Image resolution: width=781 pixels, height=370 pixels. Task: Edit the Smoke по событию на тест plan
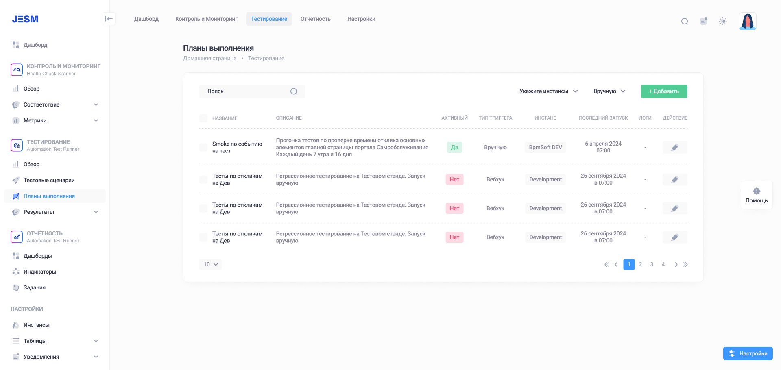click(x=675, y=147)
